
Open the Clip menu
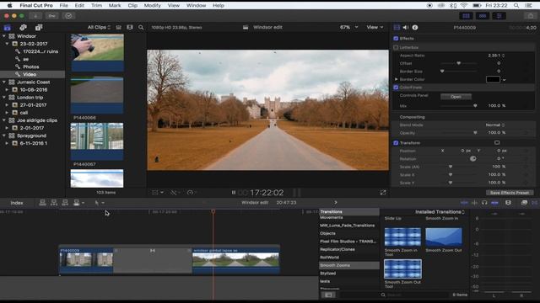[132, 6]
